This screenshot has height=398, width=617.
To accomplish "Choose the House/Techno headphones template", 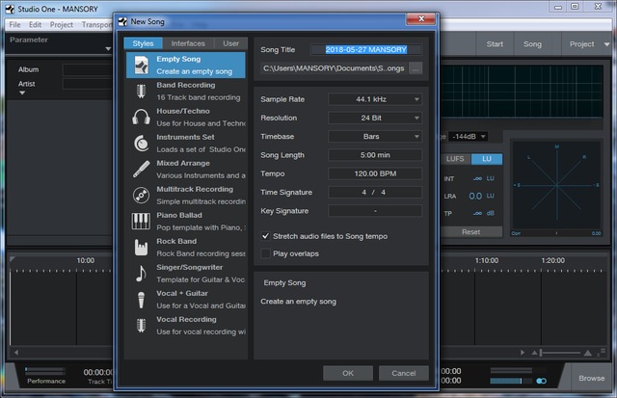I will coord(140,117).
